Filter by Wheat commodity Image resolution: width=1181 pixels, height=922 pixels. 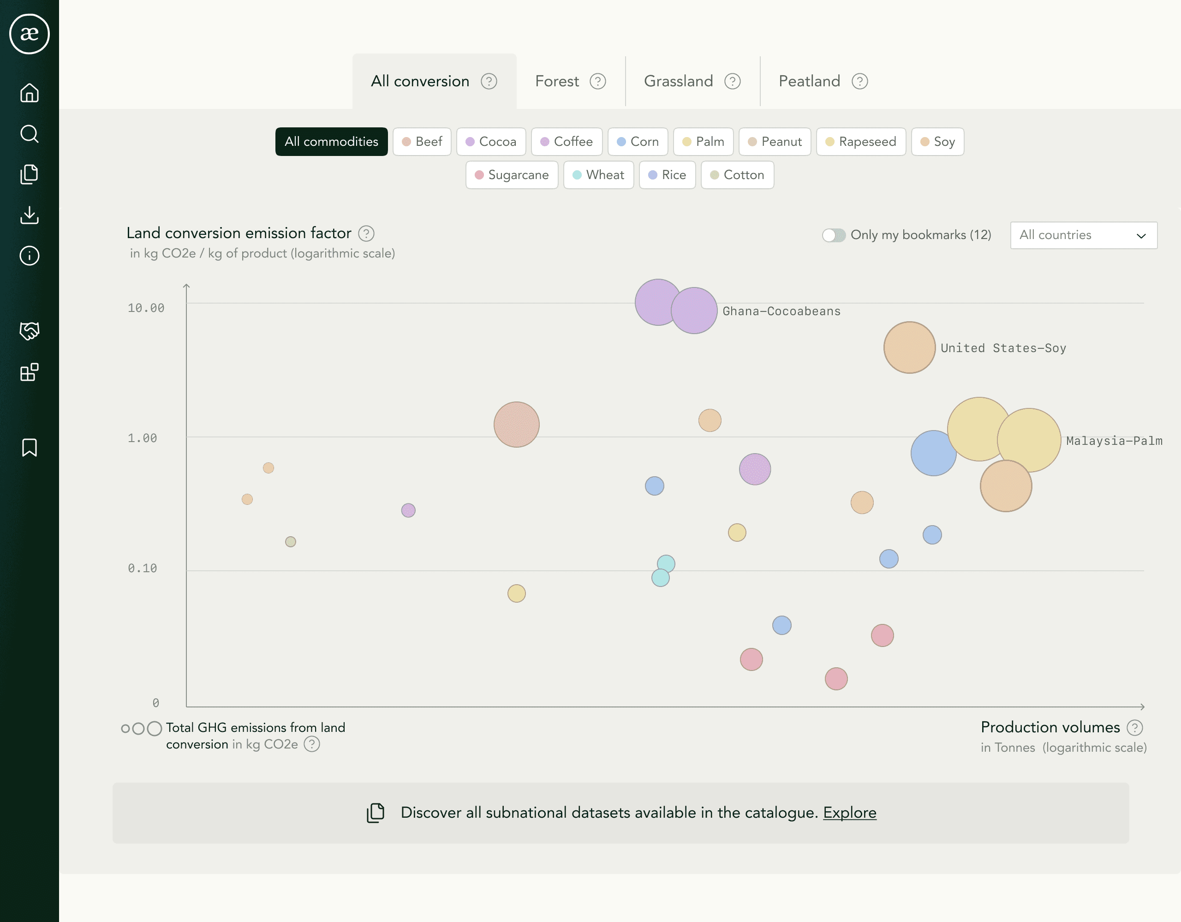tap(599, 175)
